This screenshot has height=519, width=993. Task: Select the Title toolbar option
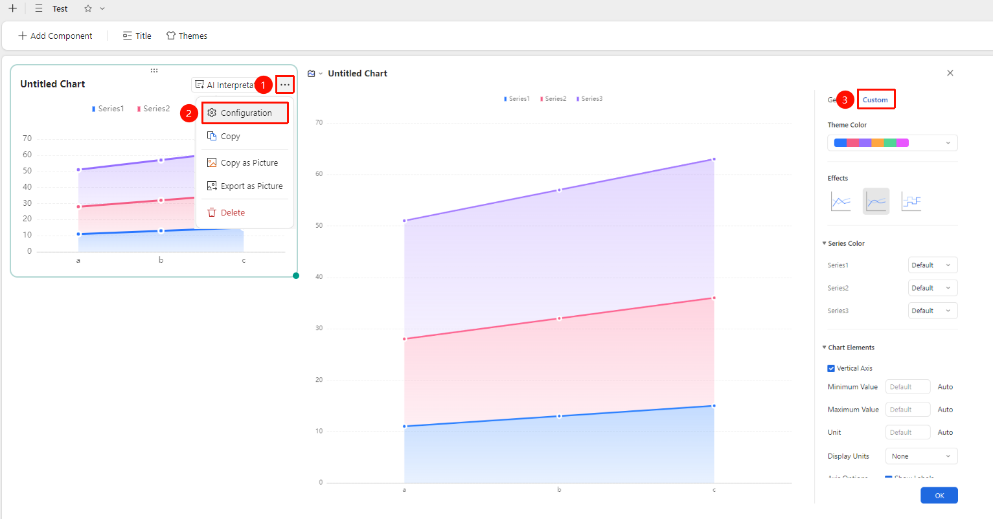point(137,36)
